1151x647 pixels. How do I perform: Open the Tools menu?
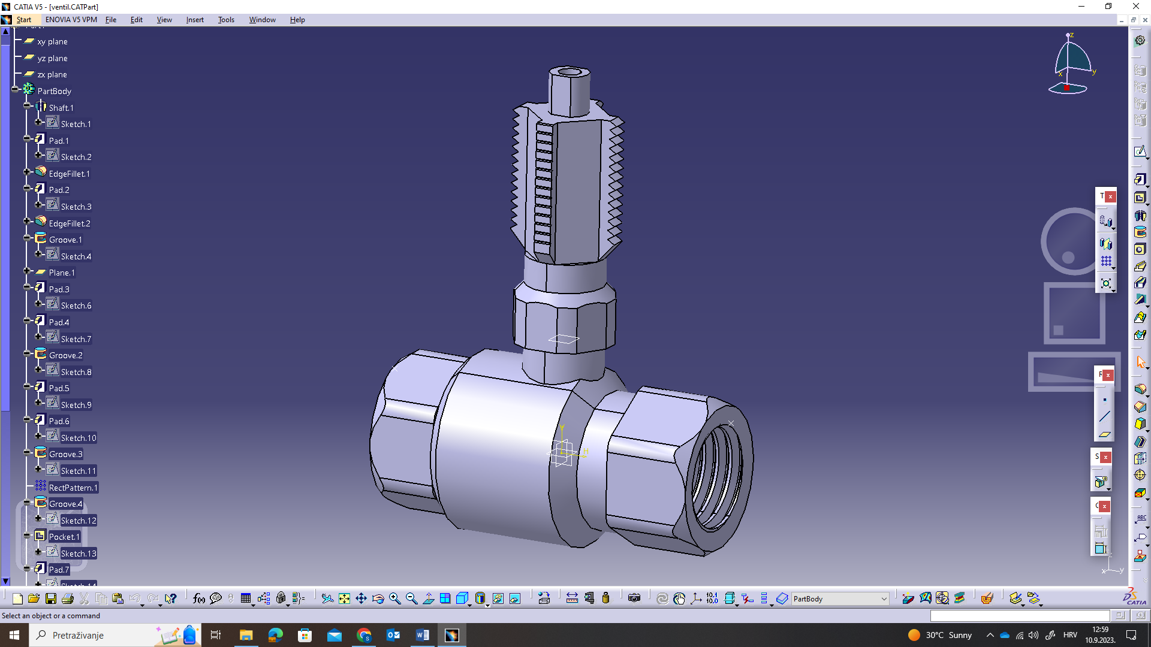coord(225,20)
